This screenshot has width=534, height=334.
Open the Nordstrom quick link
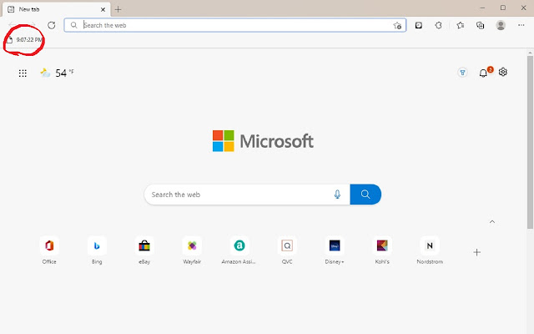click(430, 250)
